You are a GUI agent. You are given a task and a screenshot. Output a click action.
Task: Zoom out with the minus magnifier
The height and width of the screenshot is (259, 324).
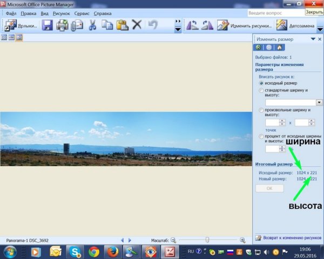click(173, 240)
